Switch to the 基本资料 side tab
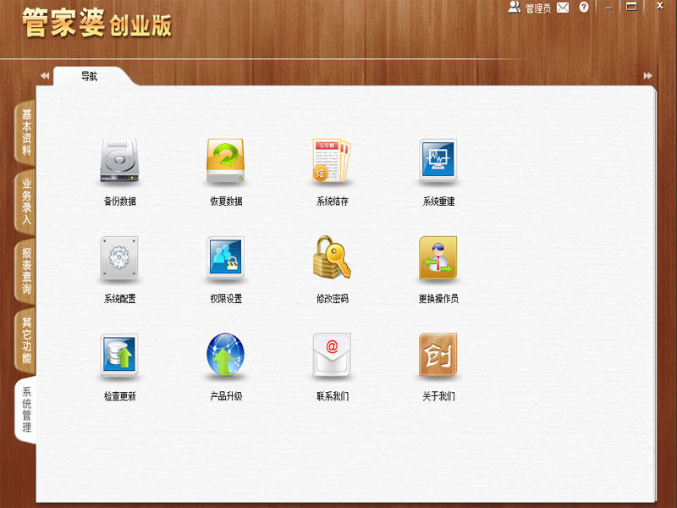The image size is (677, 508). 26,132
